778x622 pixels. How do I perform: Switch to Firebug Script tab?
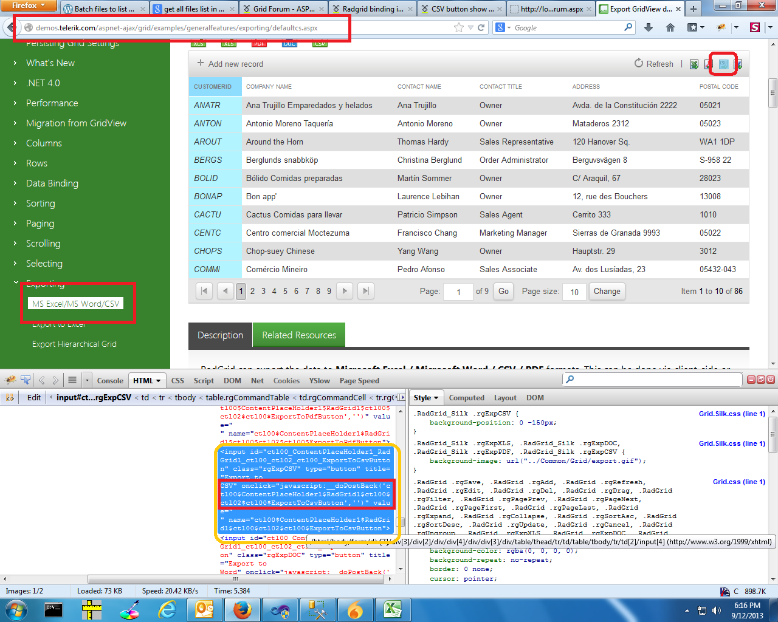204,381
